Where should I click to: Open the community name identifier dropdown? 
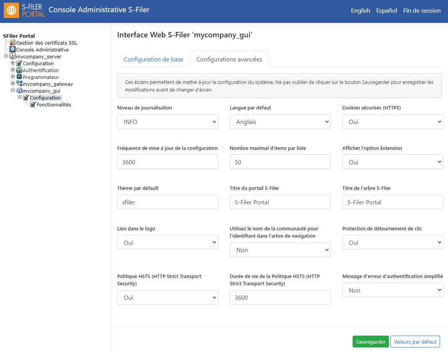280,250
